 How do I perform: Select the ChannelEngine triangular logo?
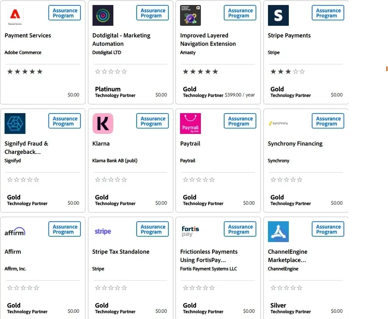point(278,231)
